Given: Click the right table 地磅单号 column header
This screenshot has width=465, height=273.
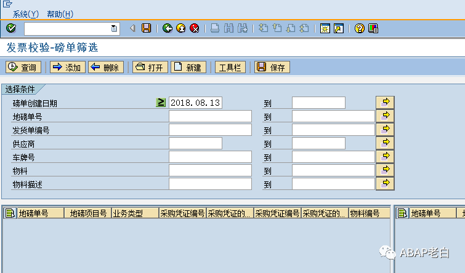Looking at the screenshot, I should pyautogui.click(x=433, y=213).
